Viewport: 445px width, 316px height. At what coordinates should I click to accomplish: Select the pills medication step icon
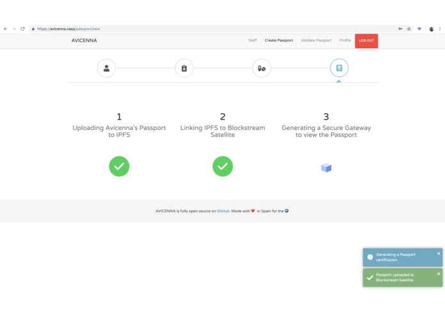tap(262, 68)
